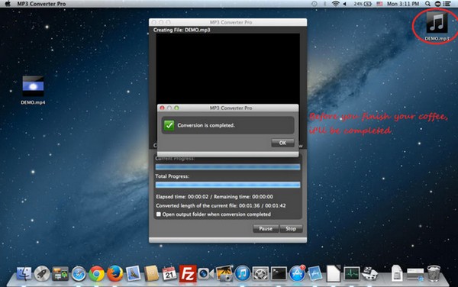Open App Store from the dock
The image size is (458, 287).
297,274
